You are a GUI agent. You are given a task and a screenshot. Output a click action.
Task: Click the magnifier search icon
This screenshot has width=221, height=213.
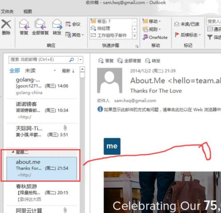tap(71, 60)
